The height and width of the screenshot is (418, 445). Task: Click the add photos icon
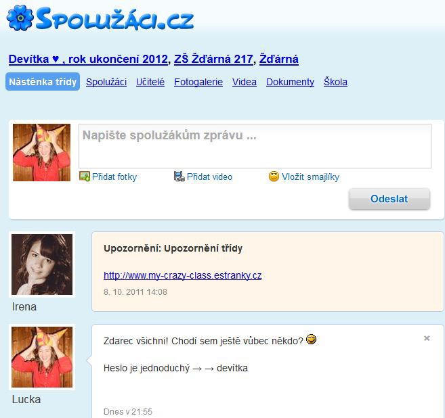point(85,177)
